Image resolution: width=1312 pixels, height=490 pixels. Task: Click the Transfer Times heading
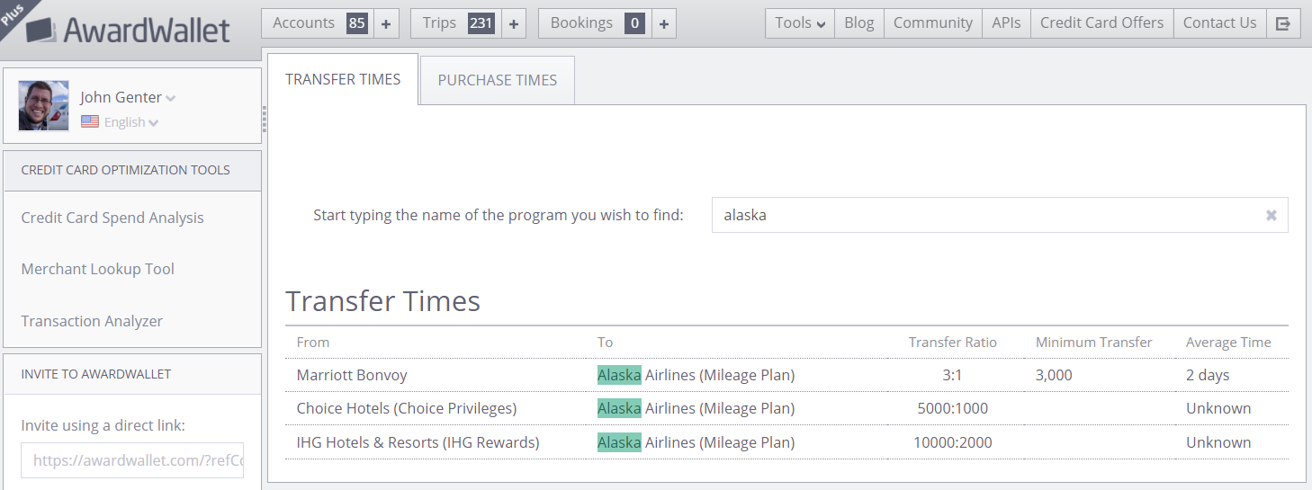coord(383,300)
